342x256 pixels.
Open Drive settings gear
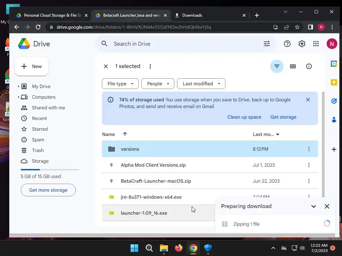(302, 44)
